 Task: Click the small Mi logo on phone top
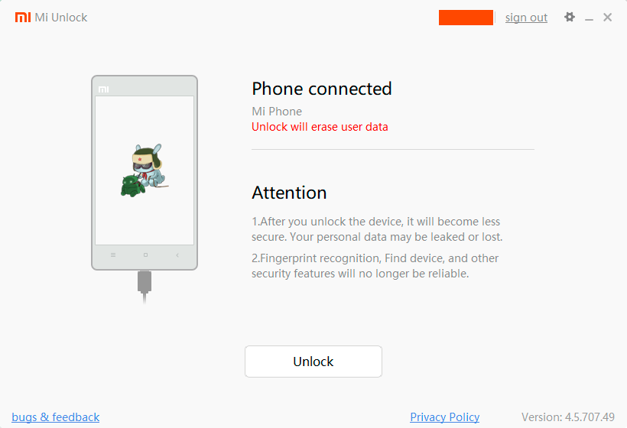click(103, 89)
